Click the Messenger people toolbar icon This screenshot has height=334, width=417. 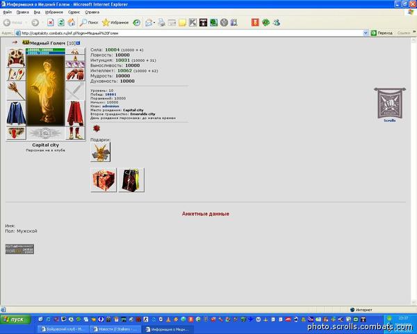tap(277, 23)
